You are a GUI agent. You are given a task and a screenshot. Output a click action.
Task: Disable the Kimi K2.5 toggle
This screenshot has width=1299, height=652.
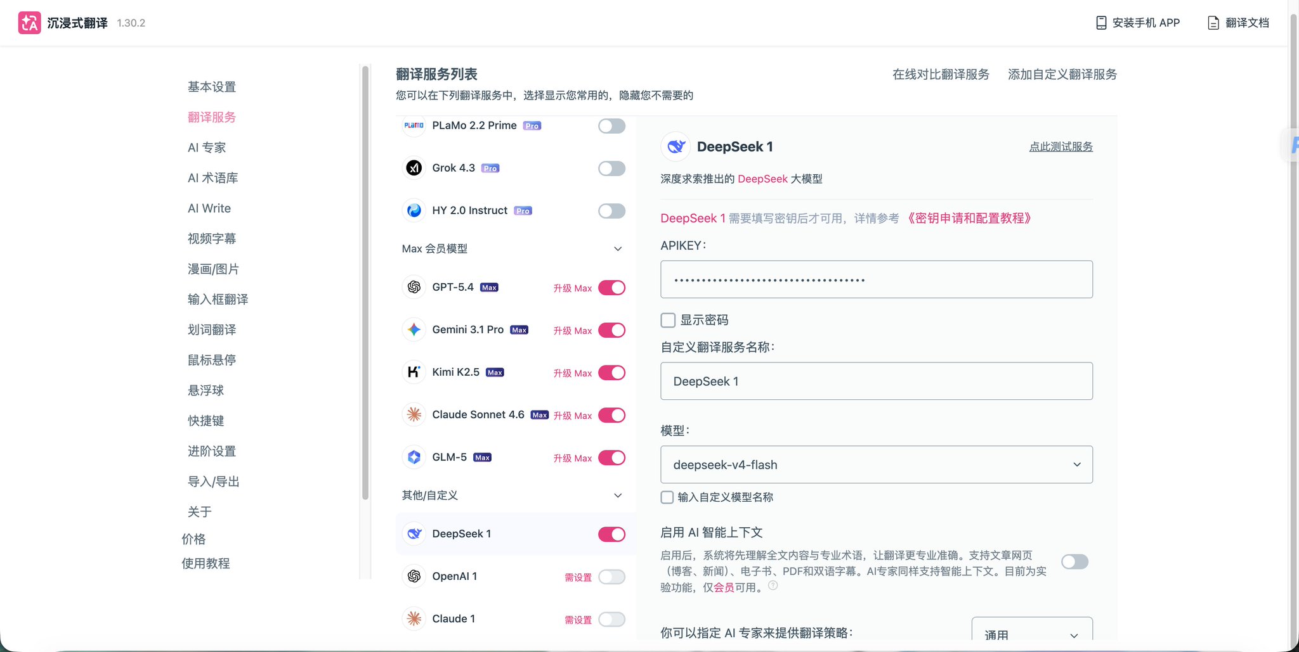point(611,373)
